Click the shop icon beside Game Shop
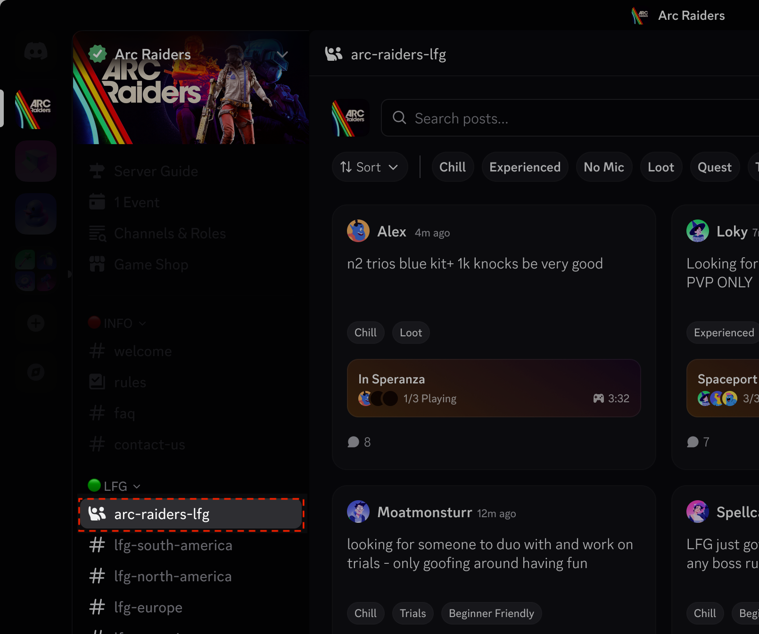 (97, 264)
